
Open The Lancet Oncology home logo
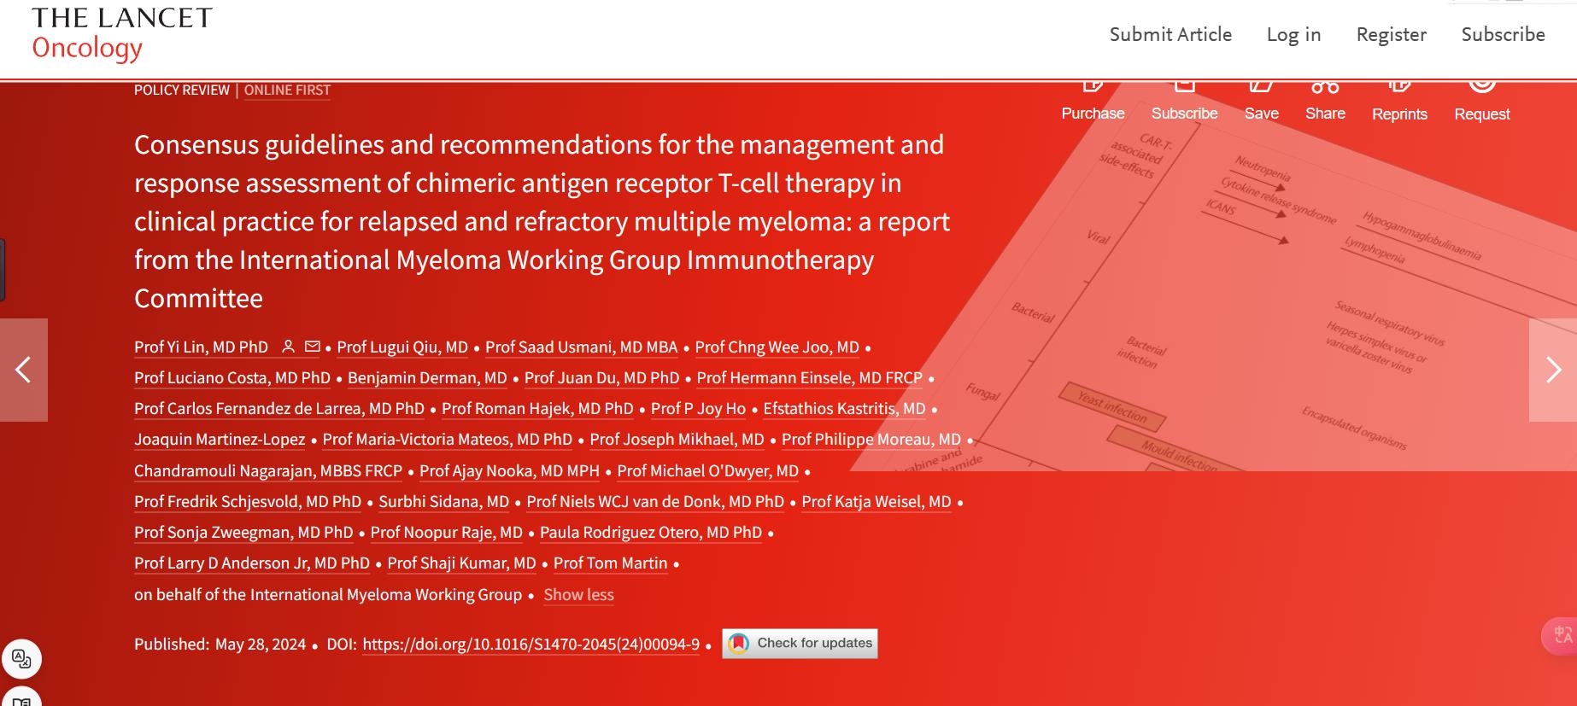click(122, 34)
